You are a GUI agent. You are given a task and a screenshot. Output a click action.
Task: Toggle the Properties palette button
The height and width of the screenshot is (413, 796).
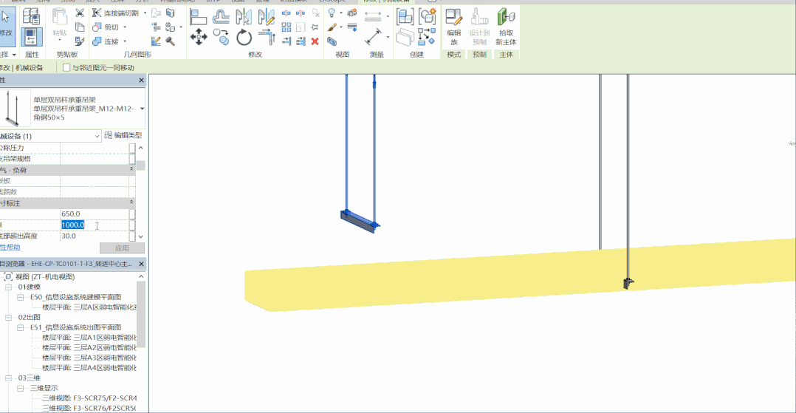pos(32,37)
